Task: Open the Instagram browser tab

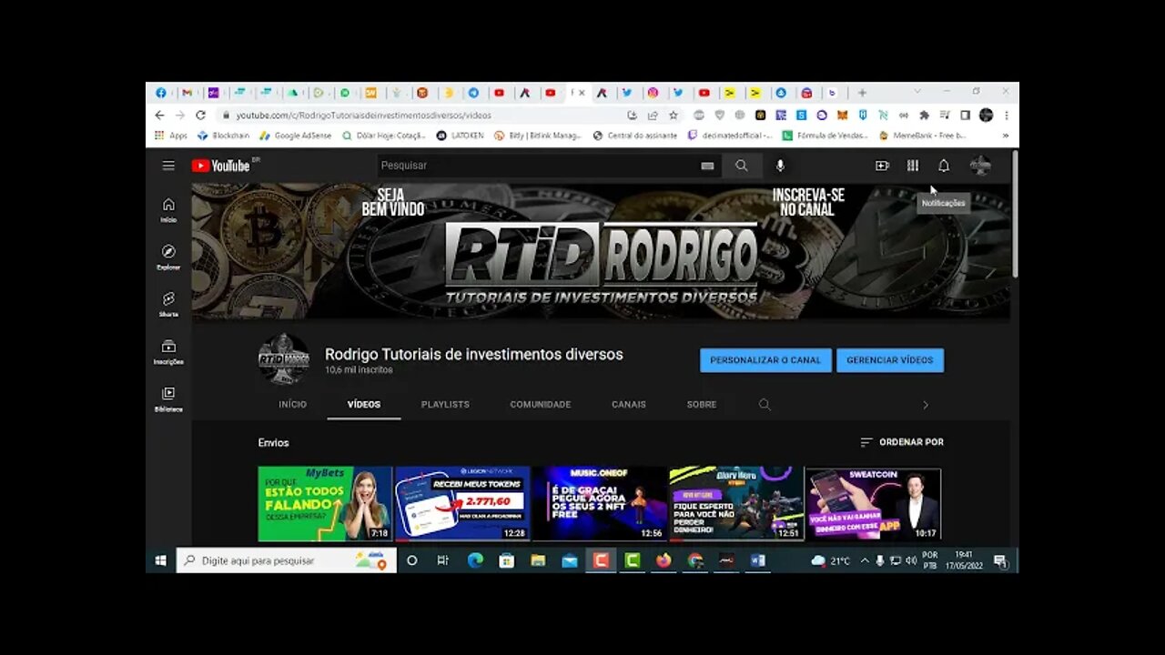Action: point(653,93)
